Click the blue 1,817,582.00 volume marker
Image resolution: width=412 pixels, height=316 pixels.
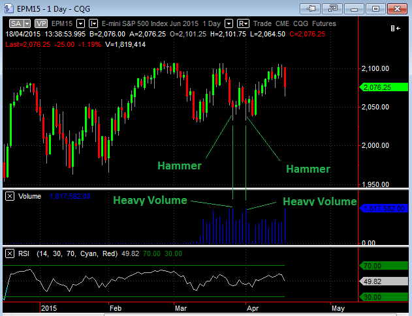(384, 208)
